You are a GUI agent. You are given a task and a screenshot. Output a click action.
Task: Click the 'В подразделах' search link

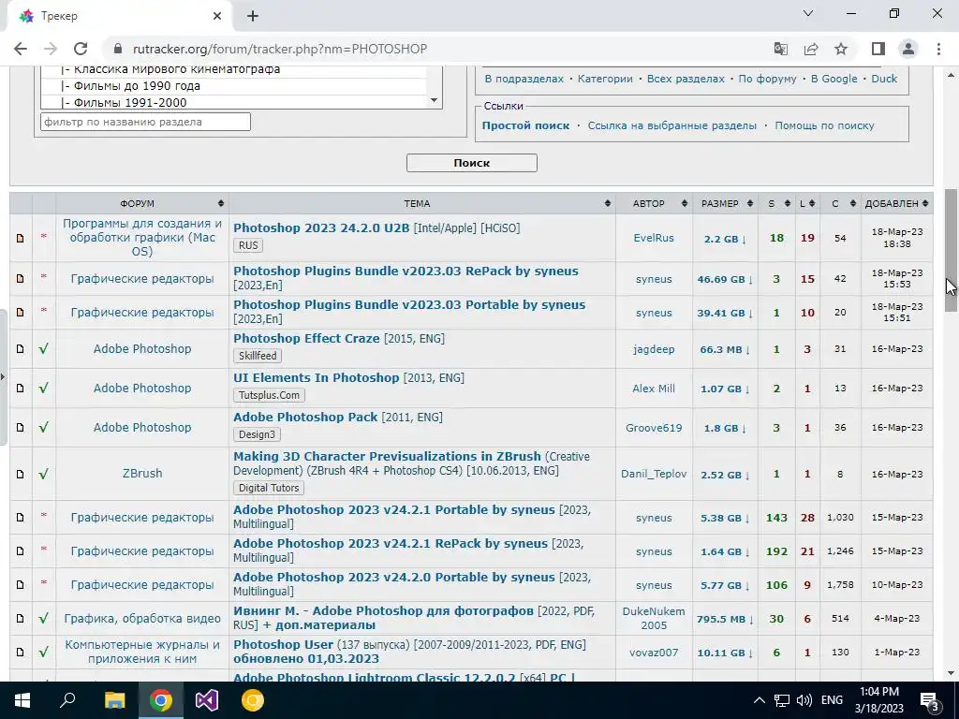pos(524,79)
